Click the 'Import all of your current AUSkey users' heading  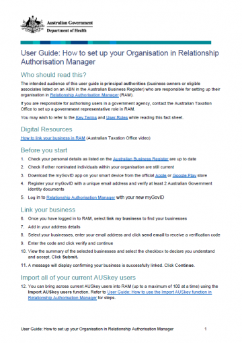click(78, 278)
